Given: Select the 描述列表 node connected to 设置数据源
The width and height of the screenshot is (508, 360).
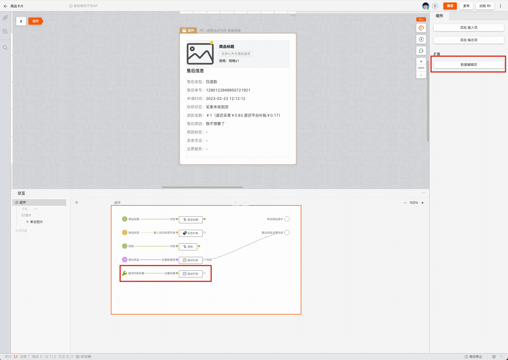Looking at the screenshot, I should pos(191,260).
